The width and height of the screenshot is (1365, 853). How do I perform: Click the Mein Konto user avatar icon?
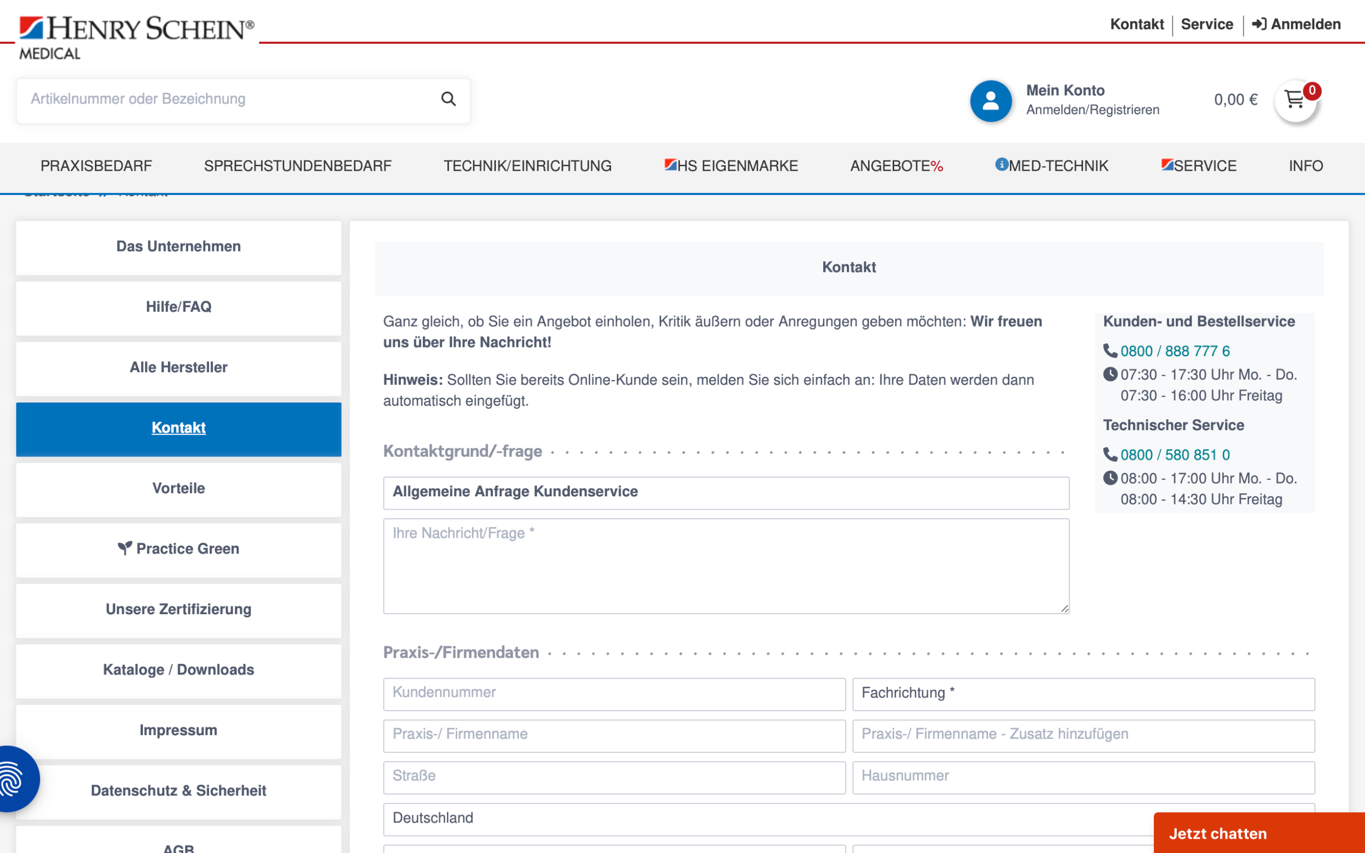pyautogui.click(x=991, y=101)
